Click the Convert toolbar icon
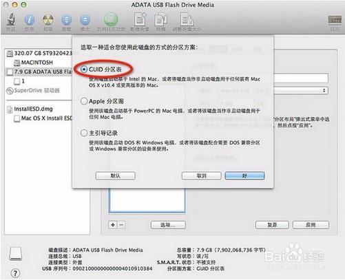This screenshot has height=280, width=345. [x=160, y=20]
